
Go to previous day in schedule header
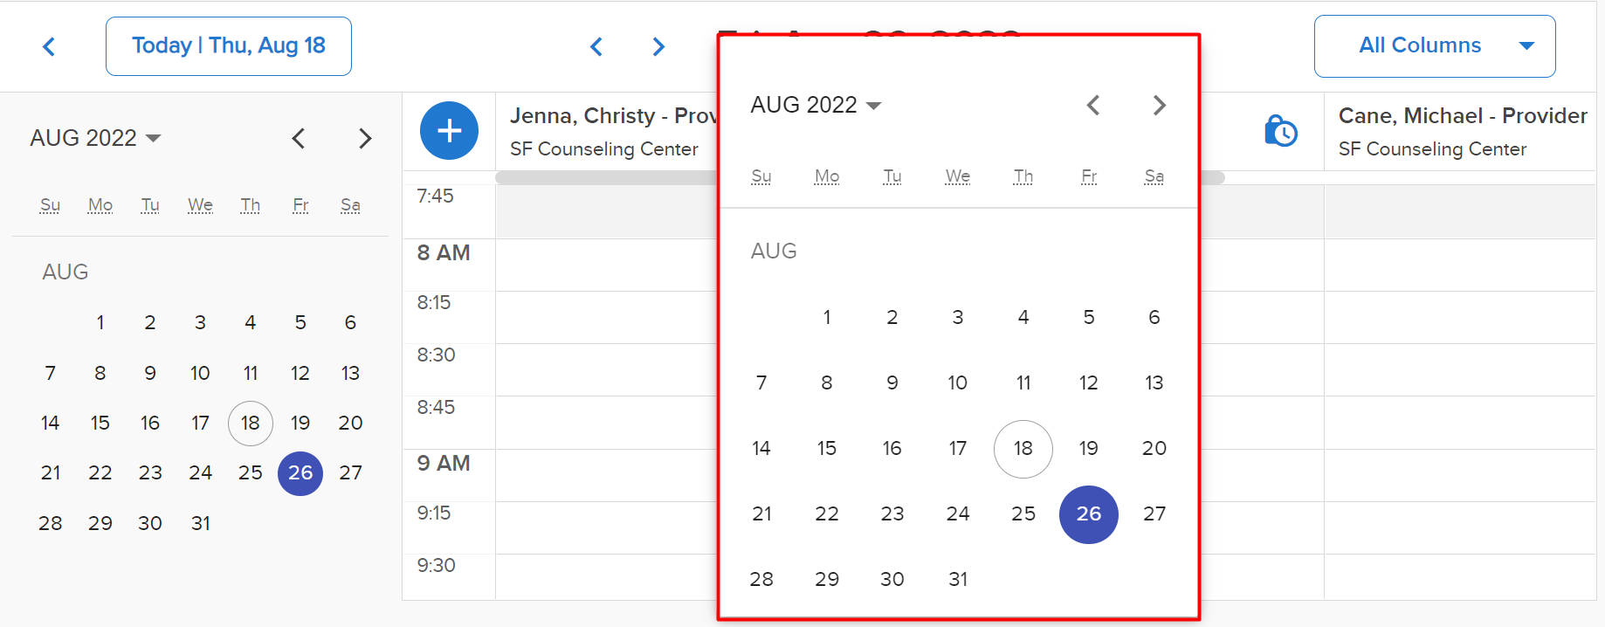point(596,46)
